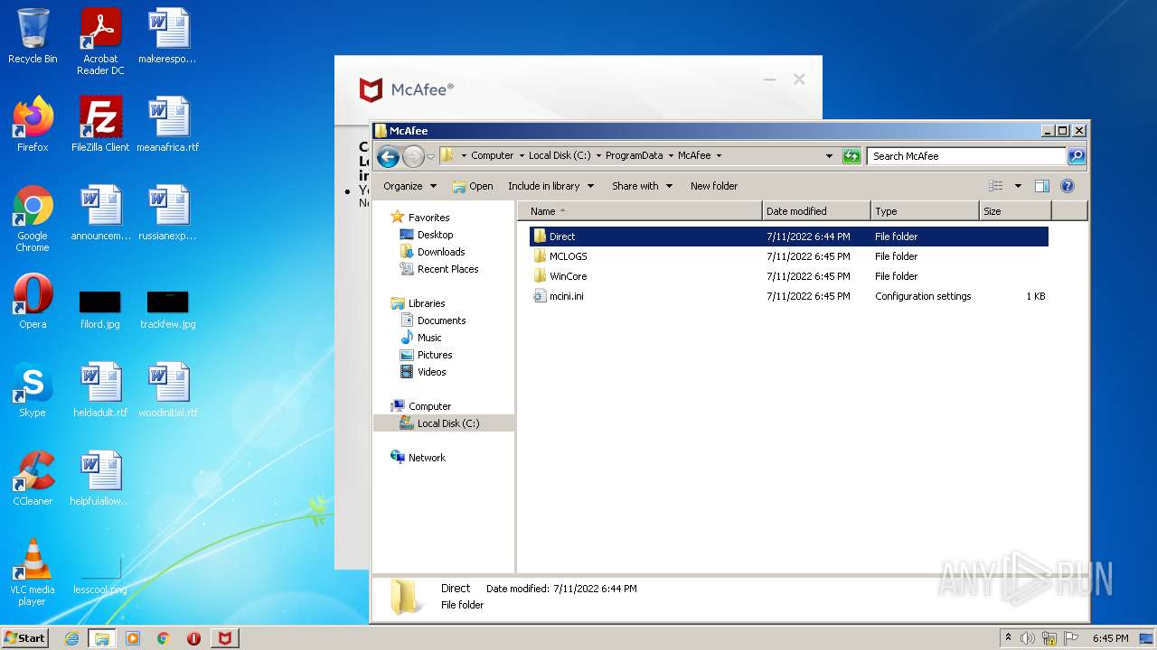Sort by Size column header
The height and width of the screenshot is (650, 1157).
pos(1015,211)
